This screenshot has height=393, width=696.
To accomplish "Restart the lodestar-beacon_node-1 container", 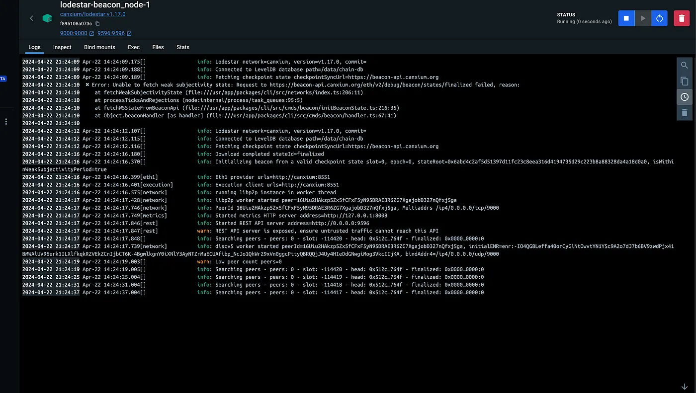I will 659,18.
